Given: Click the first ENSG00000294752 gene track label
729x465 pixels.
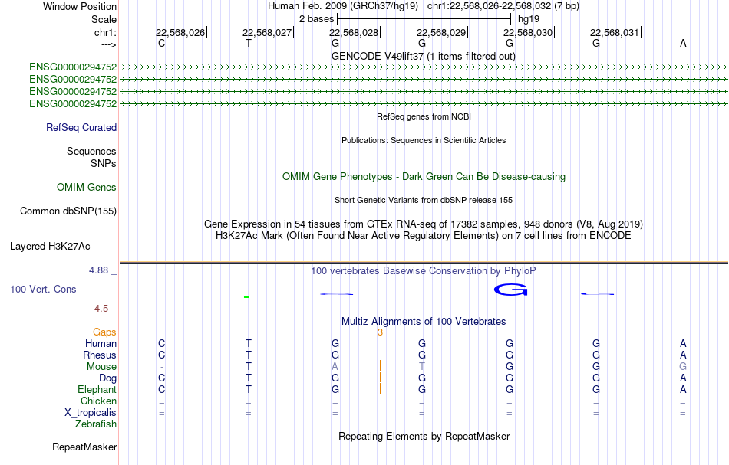Looking at the screenshot, I should pyautogui.click(x=73, y=67).
